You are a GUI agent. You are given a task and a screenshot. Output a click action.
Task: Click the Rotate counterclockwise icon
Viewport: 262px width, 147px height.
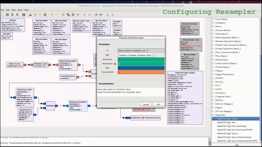[x=84, y=15]
